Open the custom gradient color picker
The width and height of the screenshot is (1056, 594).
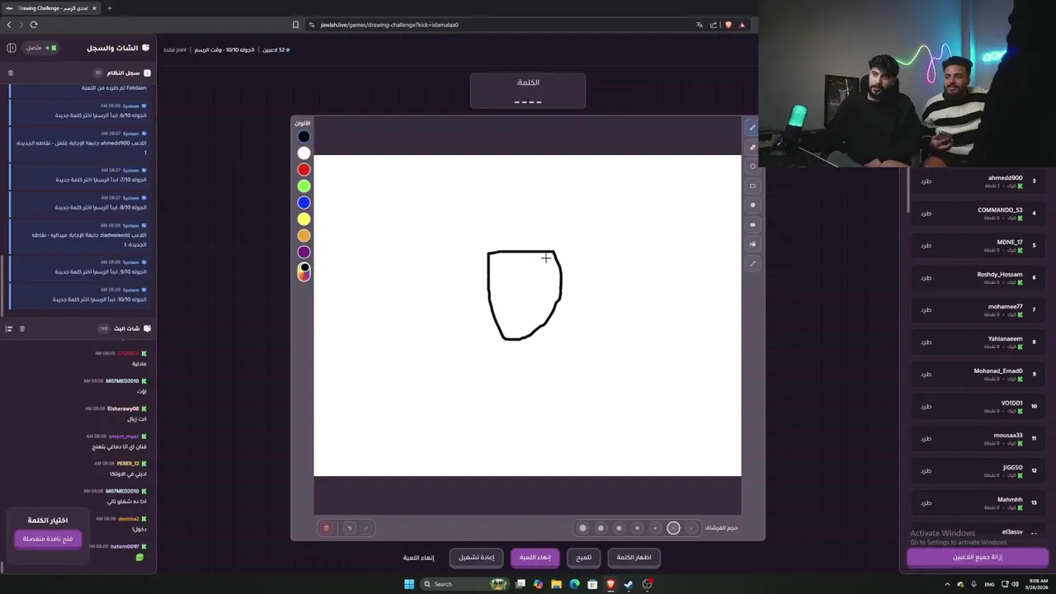[304, 271]
